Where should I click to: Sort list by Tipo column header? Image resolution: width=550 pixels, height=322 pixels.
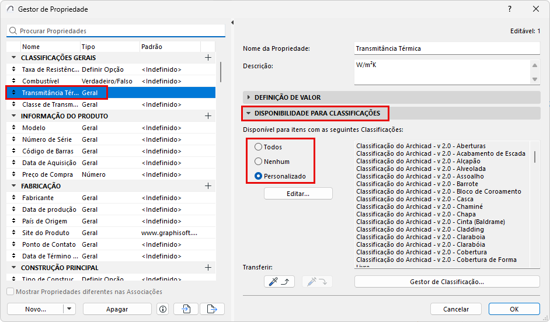110,47
